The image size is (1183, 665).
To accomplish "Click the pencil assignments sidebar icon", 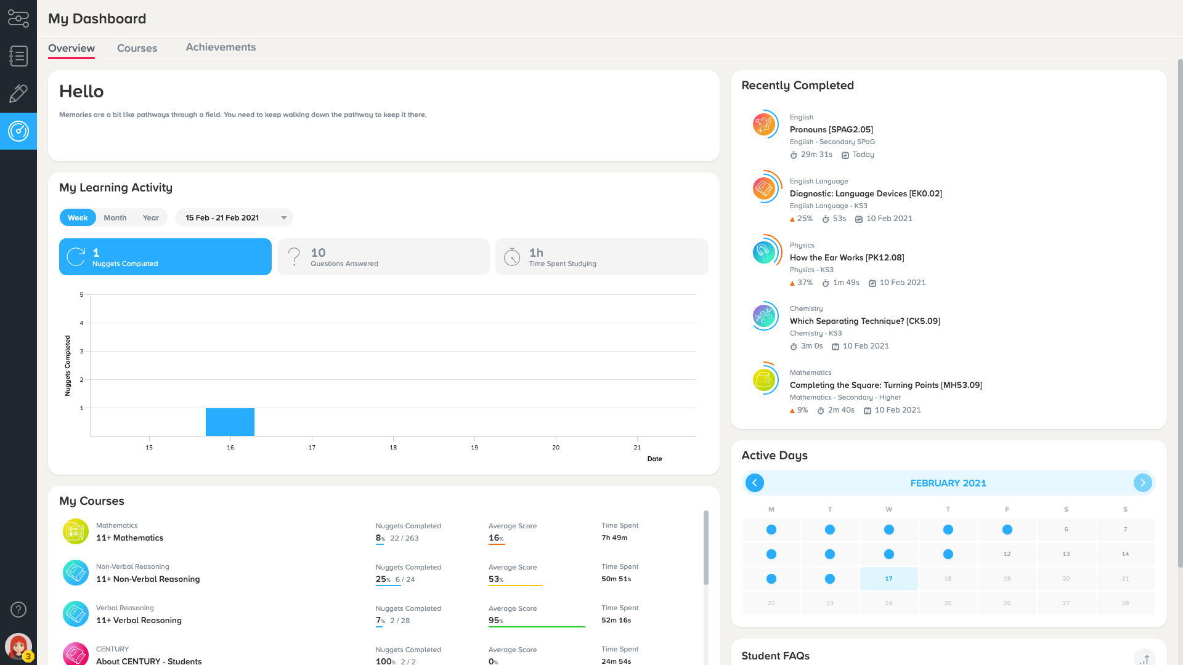I will coord(18,94).
